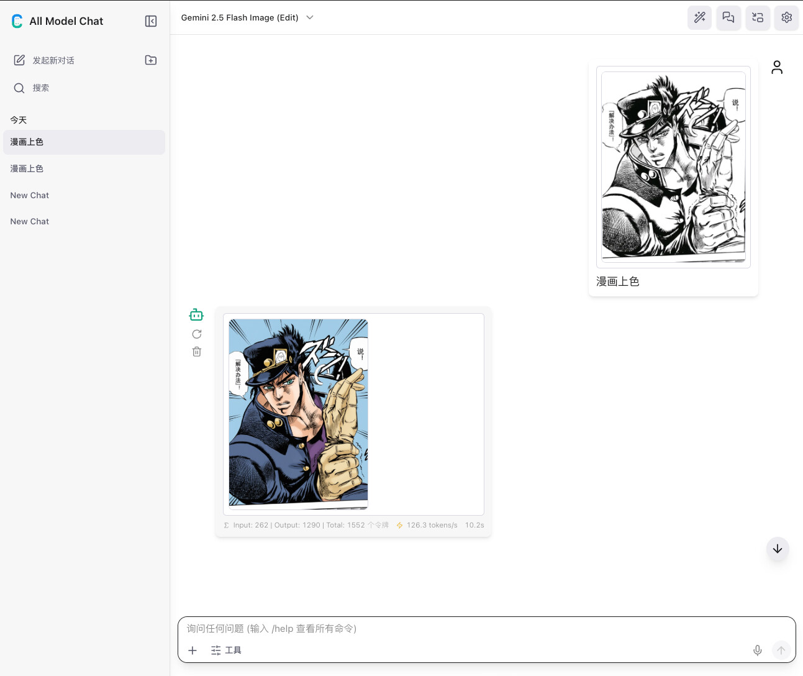Open the 搜索 search option
The width and height of the screenshot is (803, 676).
[x=32, y=88]
